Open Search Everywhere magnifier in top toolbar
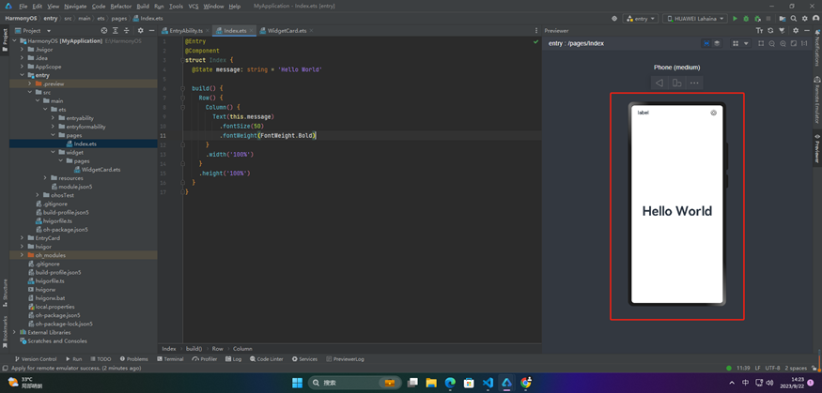Screen dimensions: 822x393 click(794, 19)
